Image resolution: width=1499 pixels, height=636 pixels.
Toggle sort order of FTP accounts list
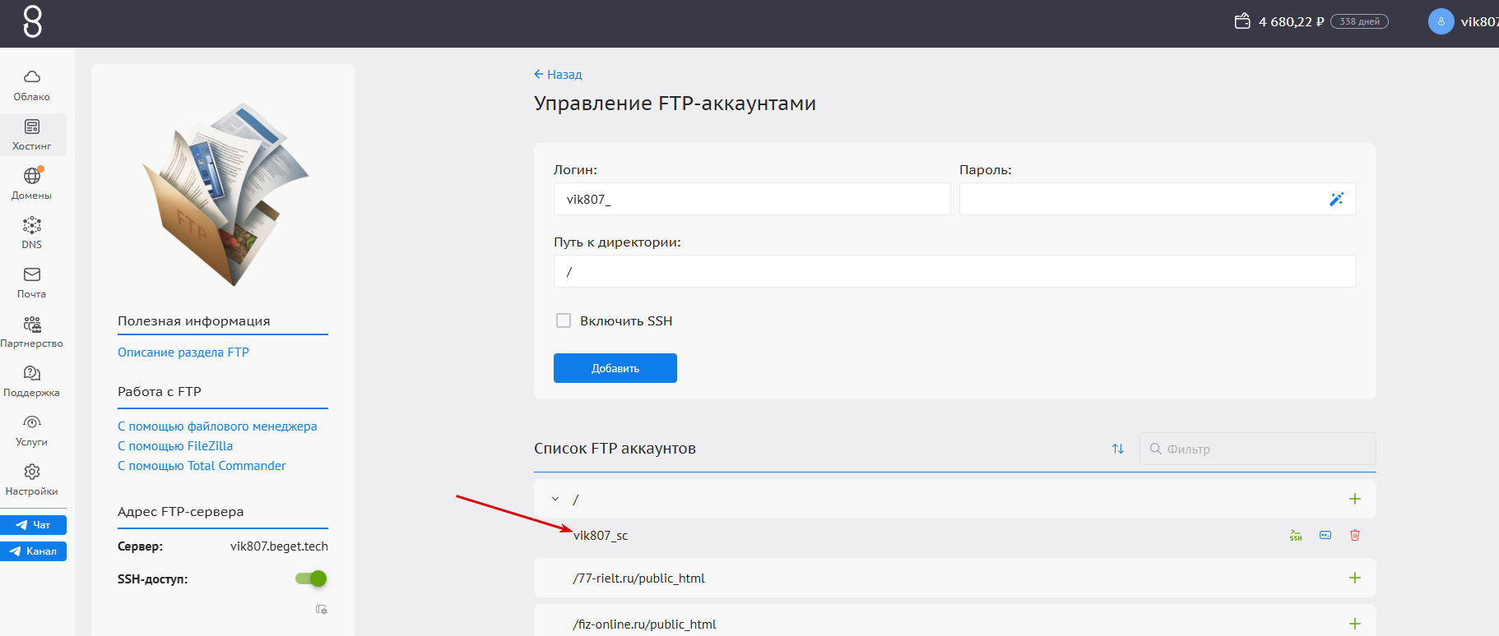[x=1118, y=449]
